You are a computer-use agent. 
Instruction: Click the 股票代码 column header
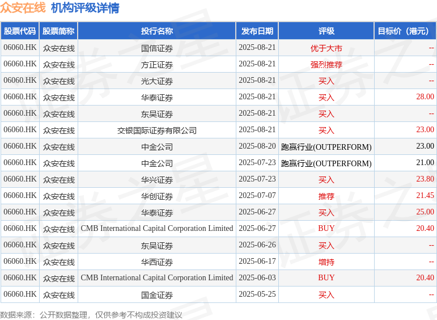[x=20, y=31]
